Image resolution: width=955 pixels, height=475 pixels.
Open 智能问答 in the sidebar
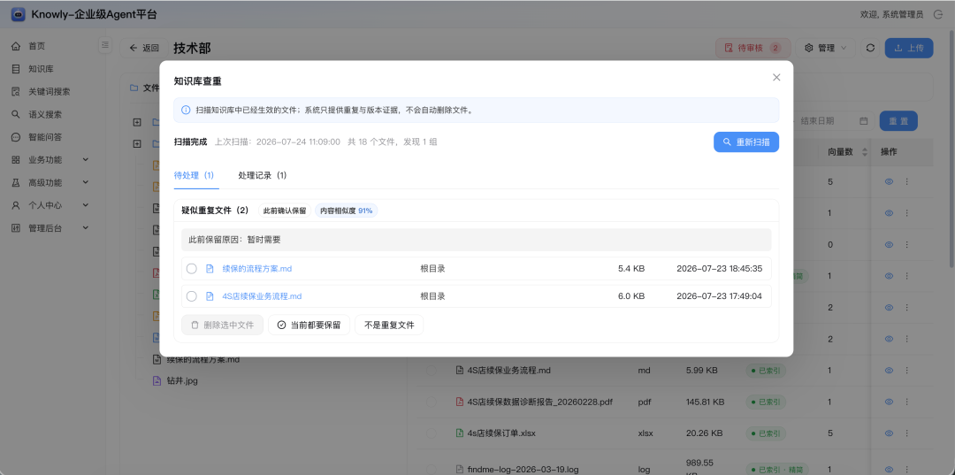pyautogui.click(x=44, y=137)
